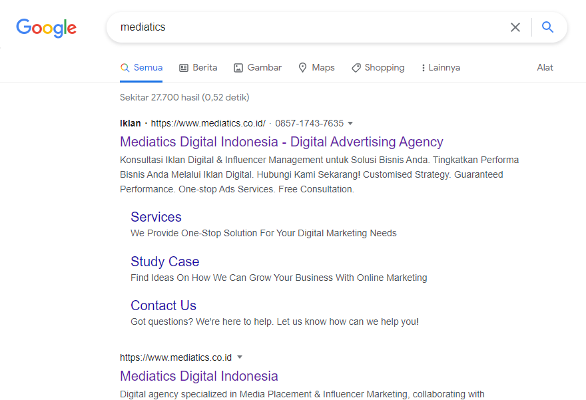
Task: Open the Alat tools menu
Action: tap(545, 67)
